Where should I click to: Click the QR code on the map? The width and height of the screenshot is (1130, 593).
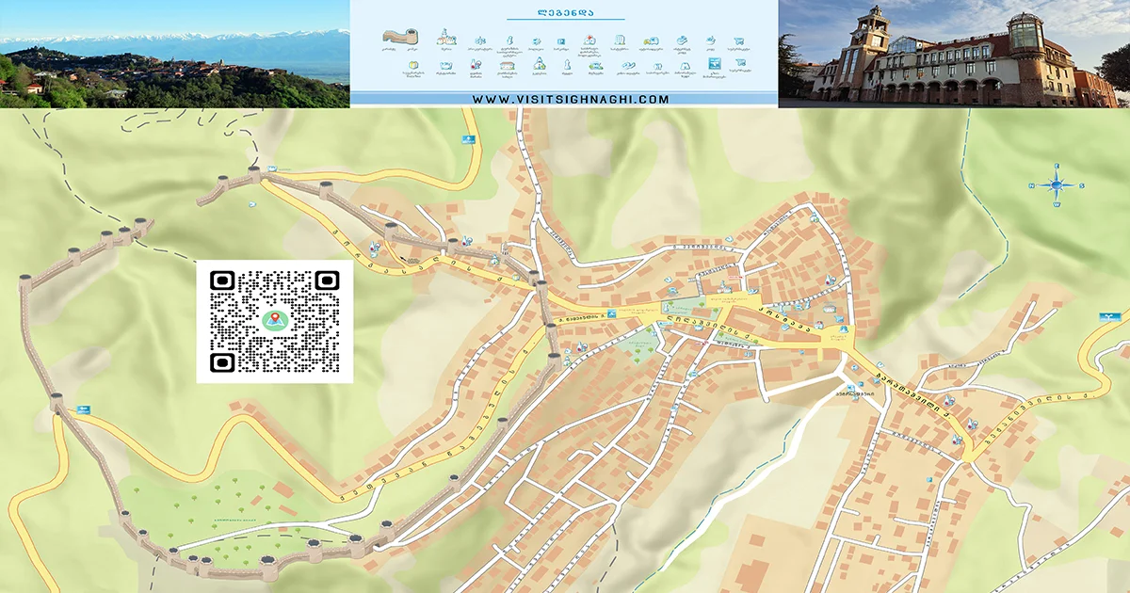pyautogui.click(x=275, y=322)
